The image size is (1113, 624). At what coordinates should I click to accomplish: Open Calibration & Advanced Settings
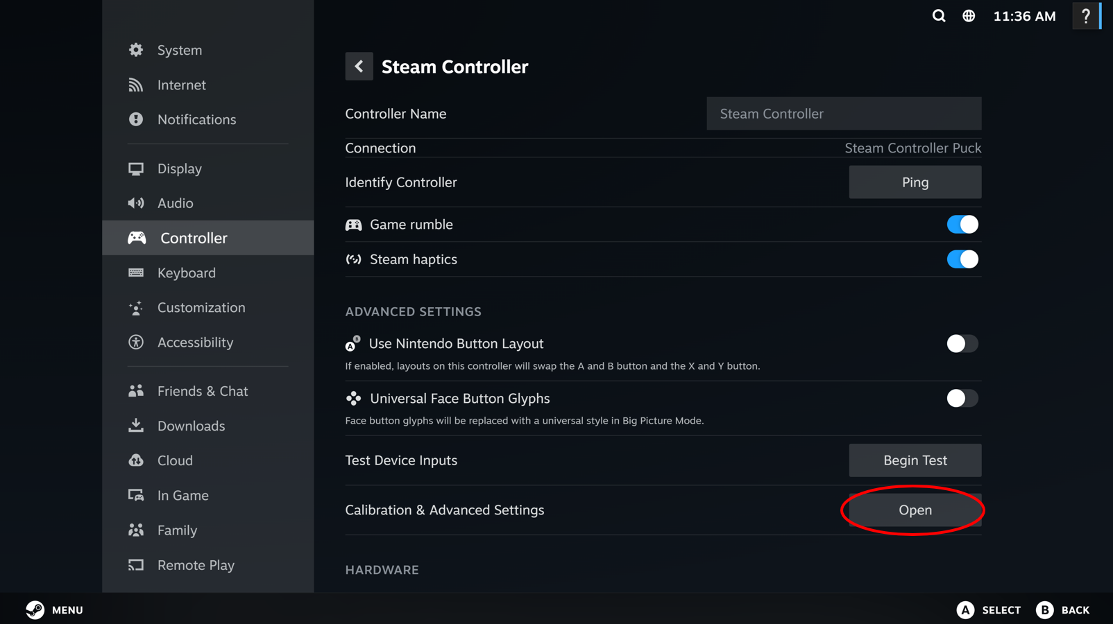click(x=915, y=510)
